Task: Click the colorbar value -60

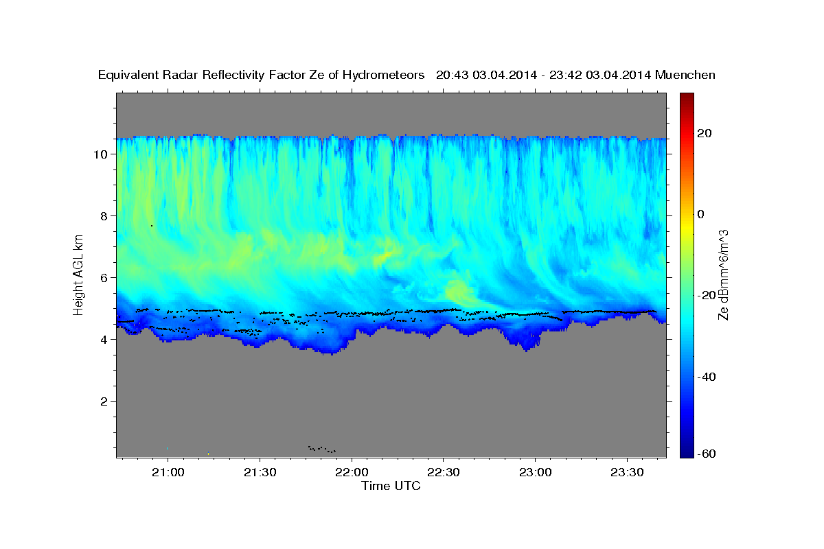Action: [707, 454]
